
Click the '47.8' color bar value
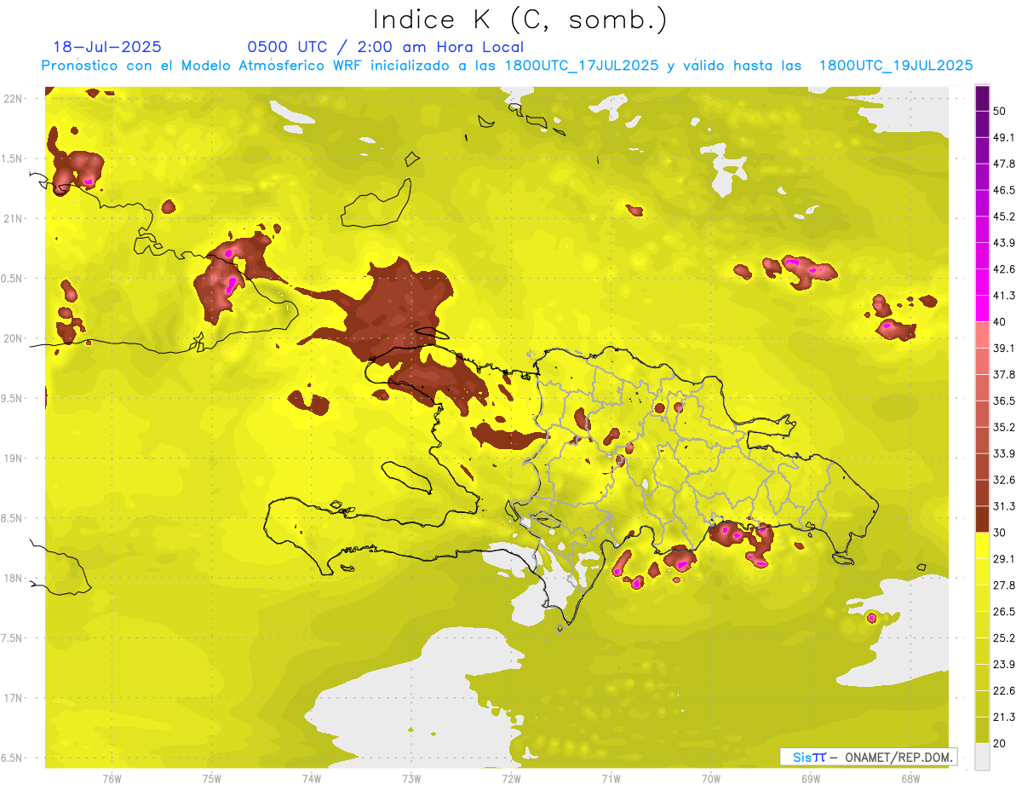click(x=1003, y=164)
